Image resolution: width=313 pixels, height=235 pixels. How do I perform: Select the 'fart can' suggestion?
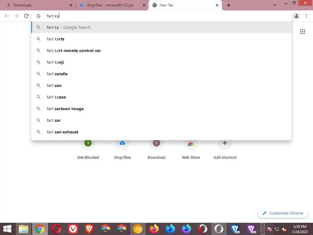[x=161, y=86]
